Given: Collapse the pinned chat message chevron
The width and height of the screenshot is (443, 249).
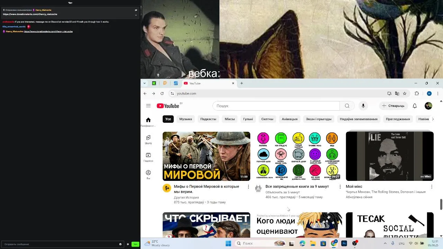Looking at the screenshot, I should point(136,15).
